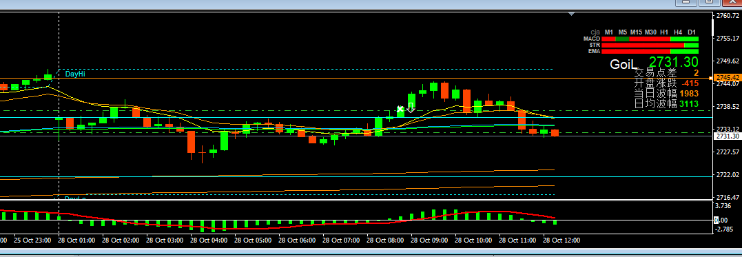Select the H4 timeframe header label
The width and height of the screenshot is (742, 257).
(x=678, y=32)
